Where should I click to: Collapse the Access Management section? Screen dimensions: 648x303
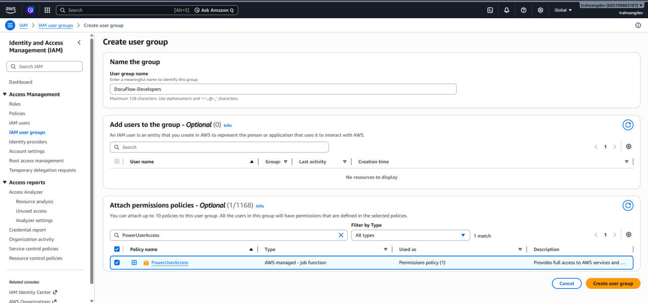[x=5, y=95]
